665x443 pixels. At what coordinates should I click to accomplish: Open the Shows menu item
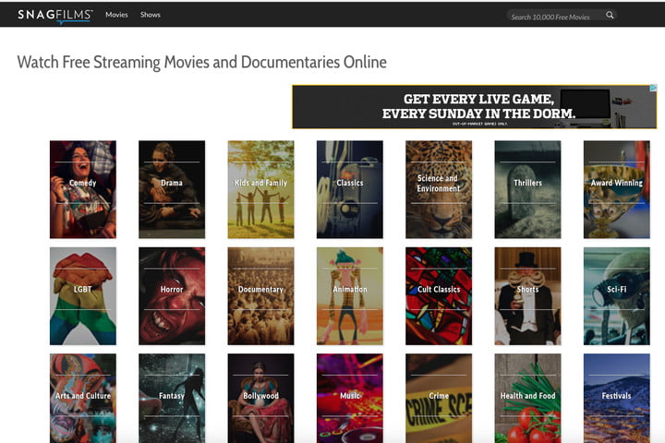pyautogui.click(x=151, y=15)
